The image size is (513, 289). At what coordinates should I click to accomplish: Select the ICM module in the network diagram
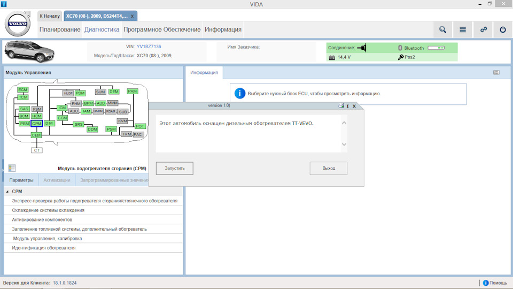point(62,108)
